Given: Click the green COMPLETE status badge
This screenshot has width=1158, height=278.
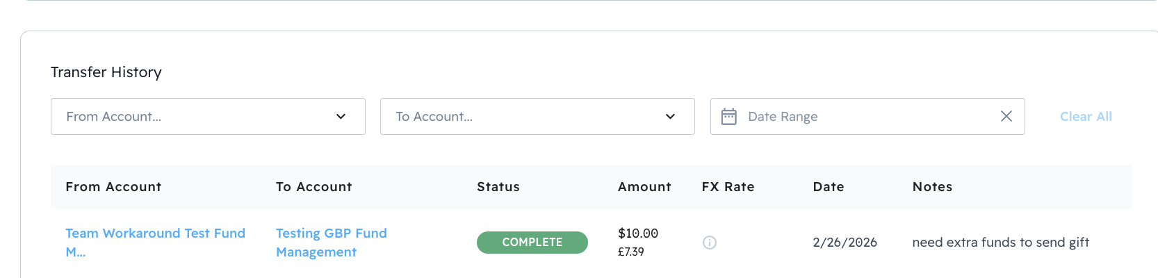Looking at the screenshot, I should coord(532,243).
